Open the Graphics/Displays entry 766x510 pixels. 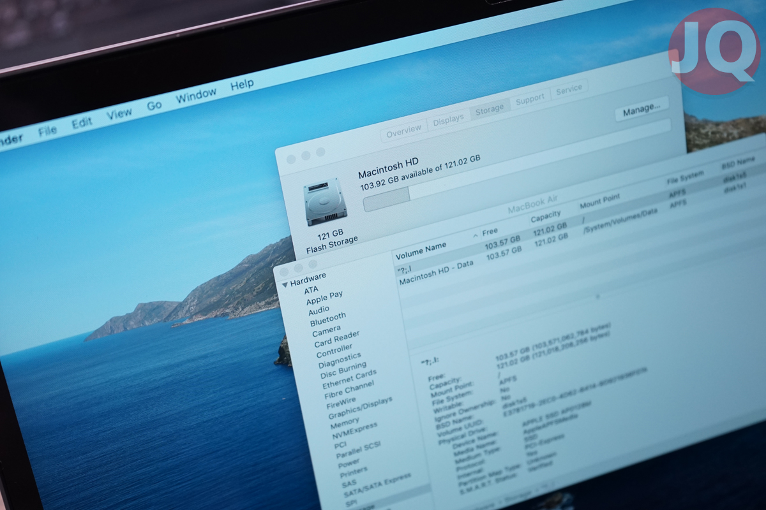(x=361, y=408)
